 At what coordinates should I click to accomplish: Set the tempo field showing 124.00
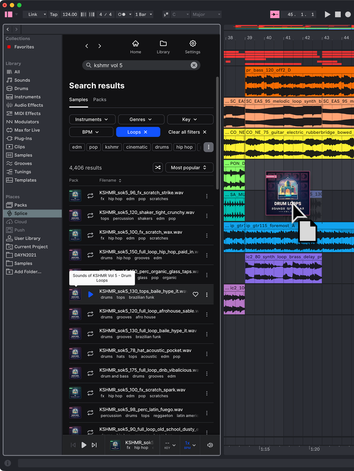coord(70,14)
